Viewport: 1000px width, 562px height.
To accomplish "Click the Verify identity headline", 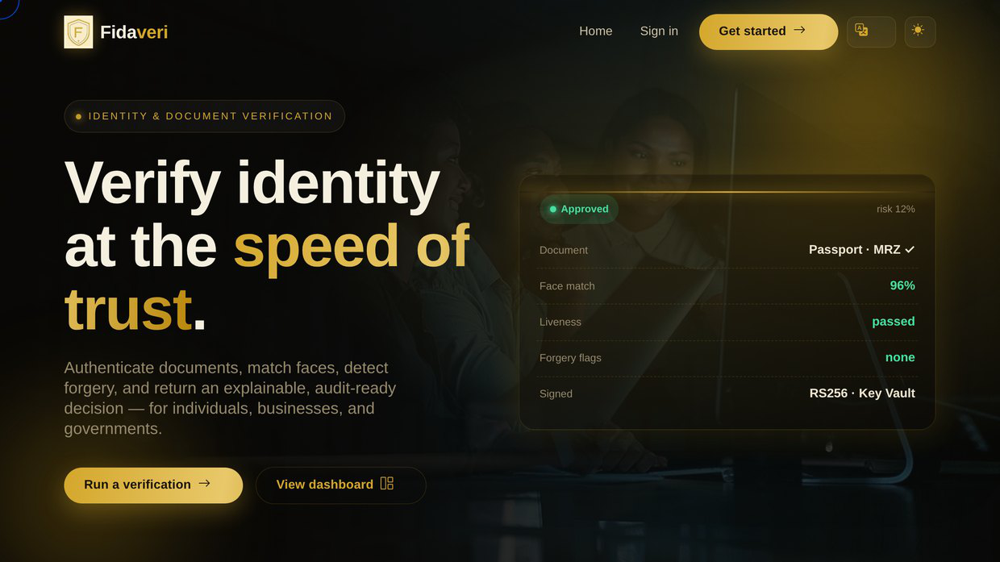I will coord(267,245).
